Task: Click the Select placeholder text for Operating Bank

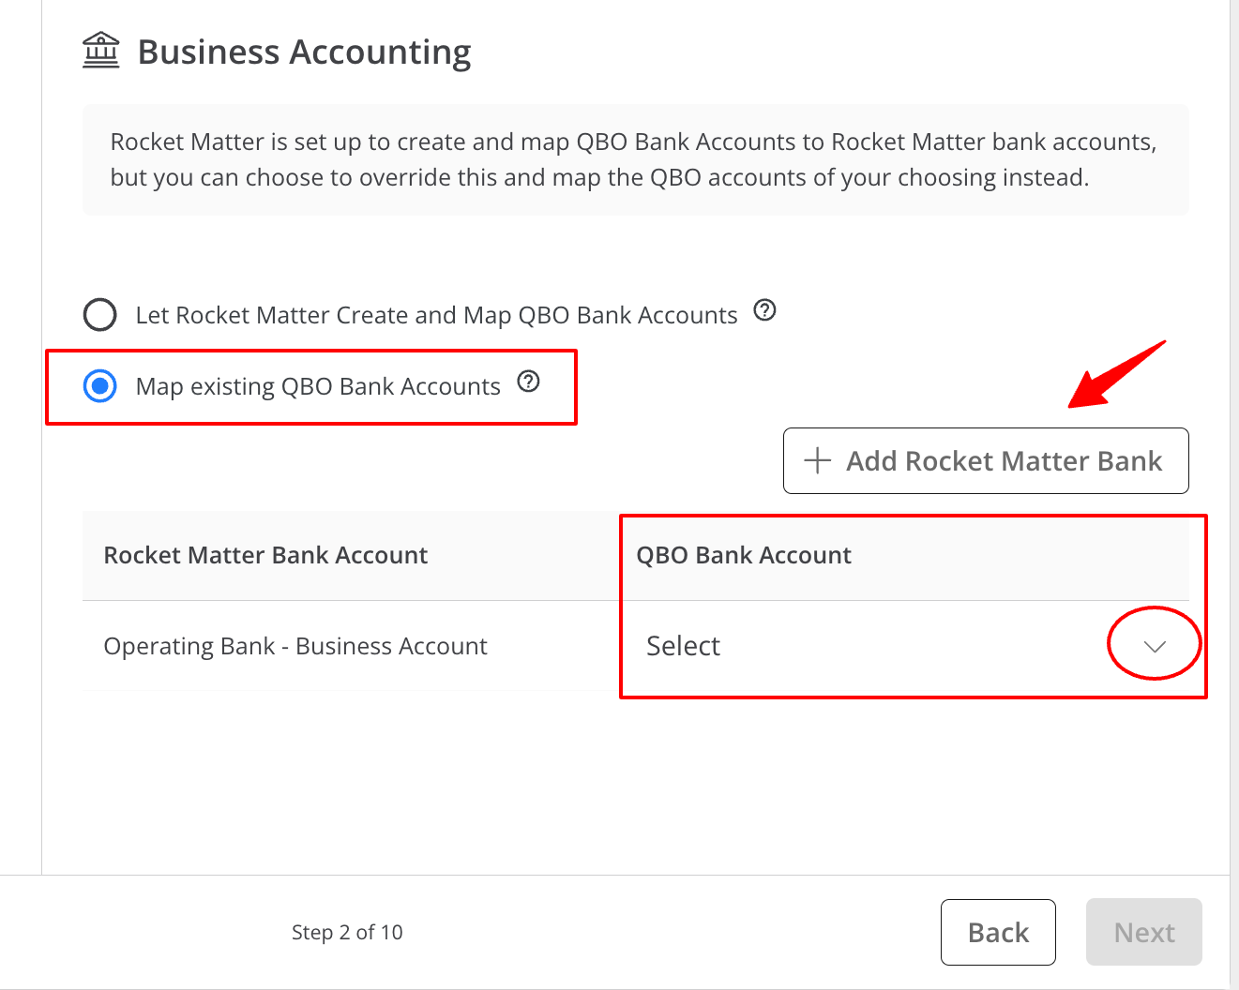Action: [683, 646]
